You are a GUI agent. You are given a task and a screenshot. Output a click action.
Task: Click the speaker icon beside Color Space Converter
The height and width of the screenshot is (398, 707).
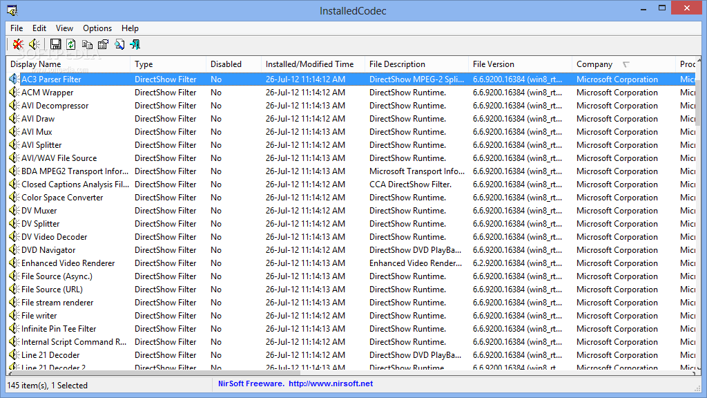(x=14, y=197)
